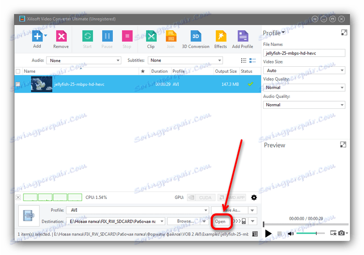Screen dimensions: 364x255
Task: Tick the select-all checkbox in header
Action: 18,71
